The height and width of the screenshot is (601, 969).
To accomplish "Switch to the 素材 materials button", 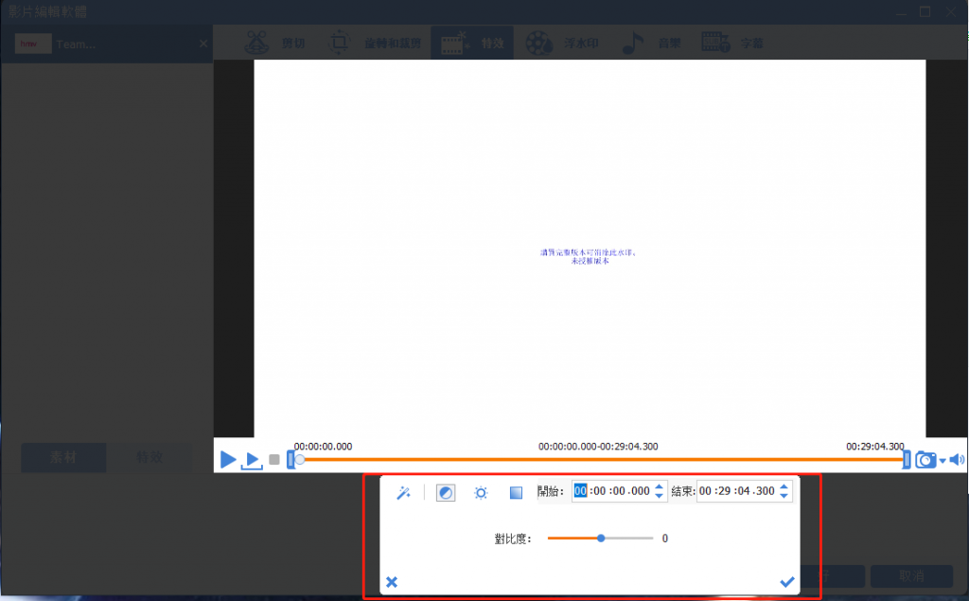I will (63, 457).
